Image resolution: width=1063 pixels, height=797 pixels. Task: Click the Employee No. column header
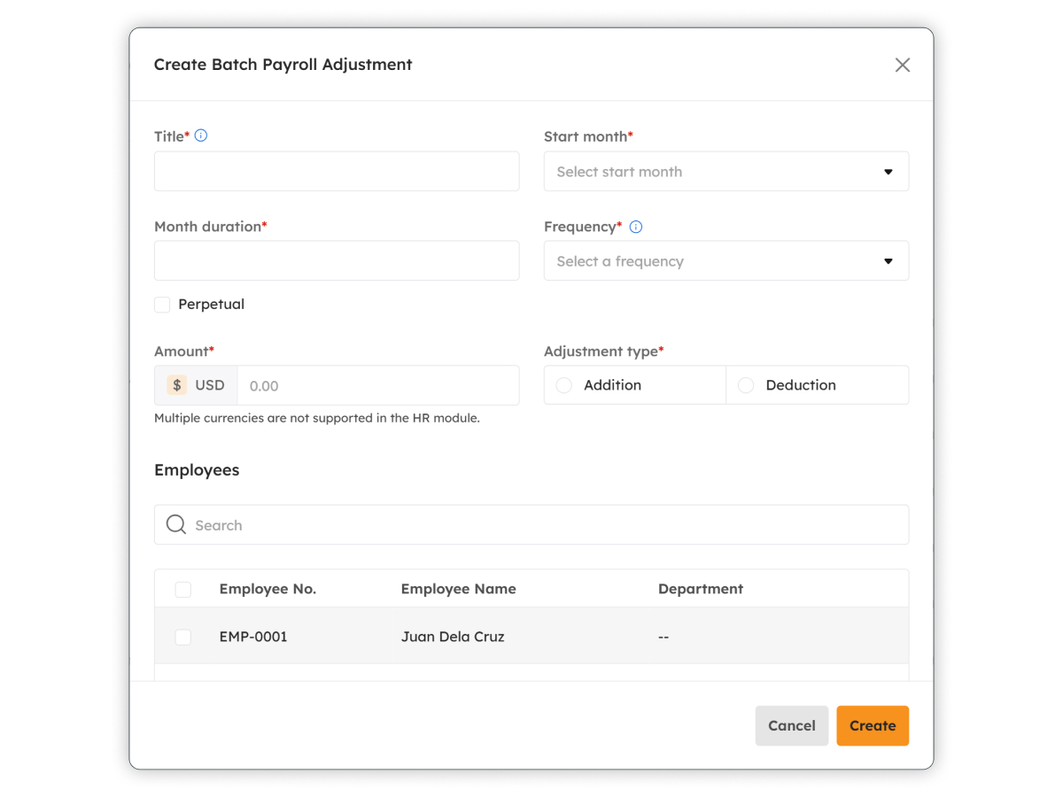pyautogui.click(x=268, y=589)
